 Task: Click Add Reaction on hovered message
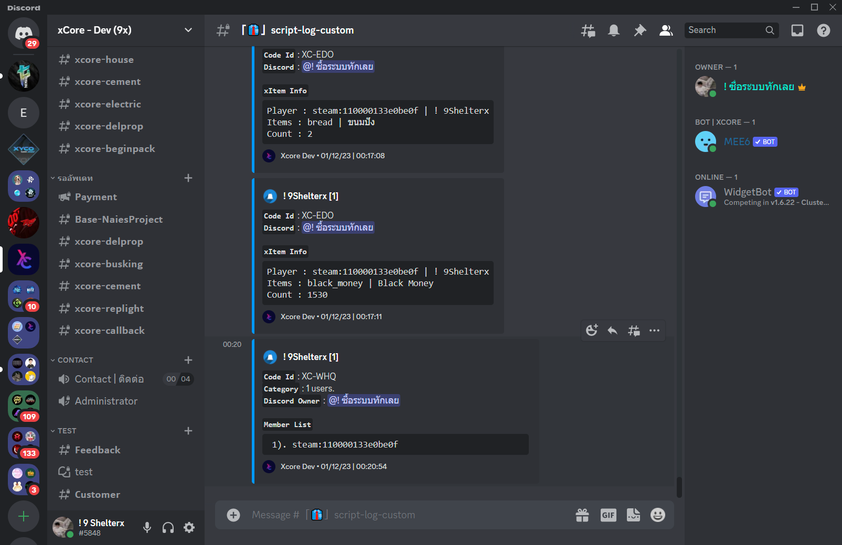click(592, 331)
